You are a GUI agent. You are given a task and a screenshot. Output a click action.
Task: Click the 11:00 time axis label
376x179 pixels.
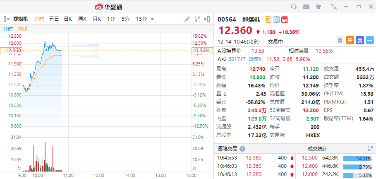click(68, 175)
